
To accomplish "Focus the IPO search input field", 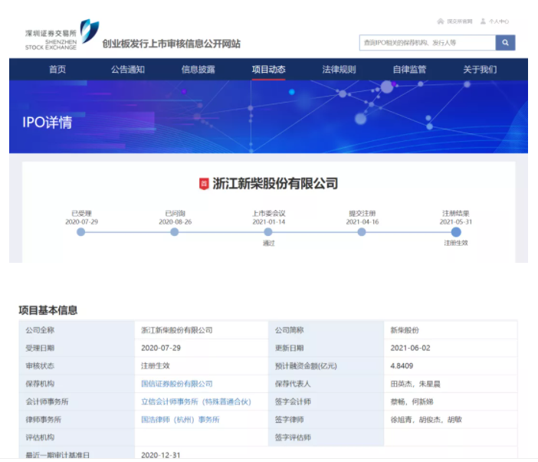I will click(x=428, y=43).
